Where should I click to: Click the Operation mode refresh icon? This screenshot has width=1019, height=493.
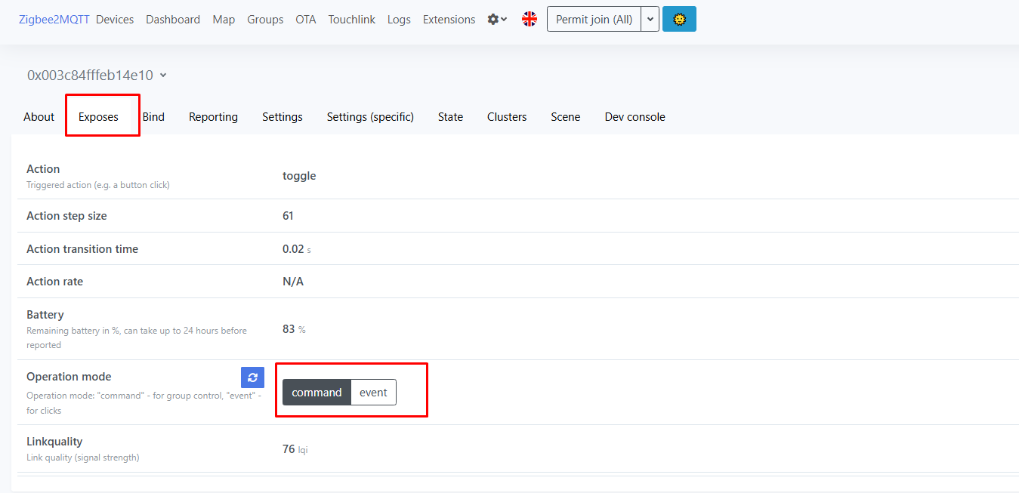(x=252, y=377)
